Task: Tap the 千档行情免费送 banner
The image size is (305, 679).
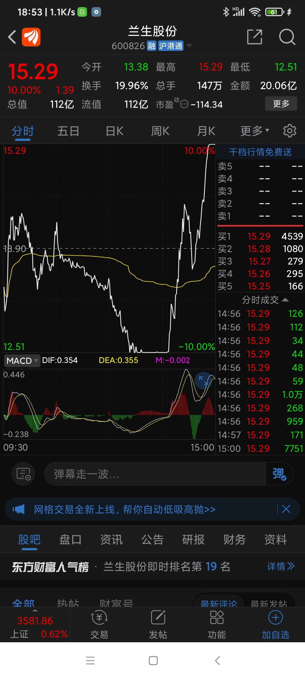Action: click(x=260, y=152)
